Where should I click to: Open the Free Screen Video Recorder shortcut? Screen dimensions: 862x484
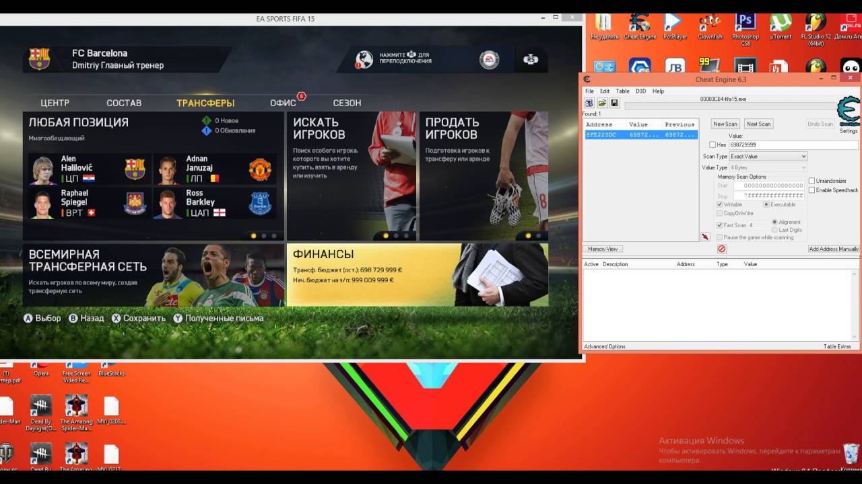click(x=76, y=372)
